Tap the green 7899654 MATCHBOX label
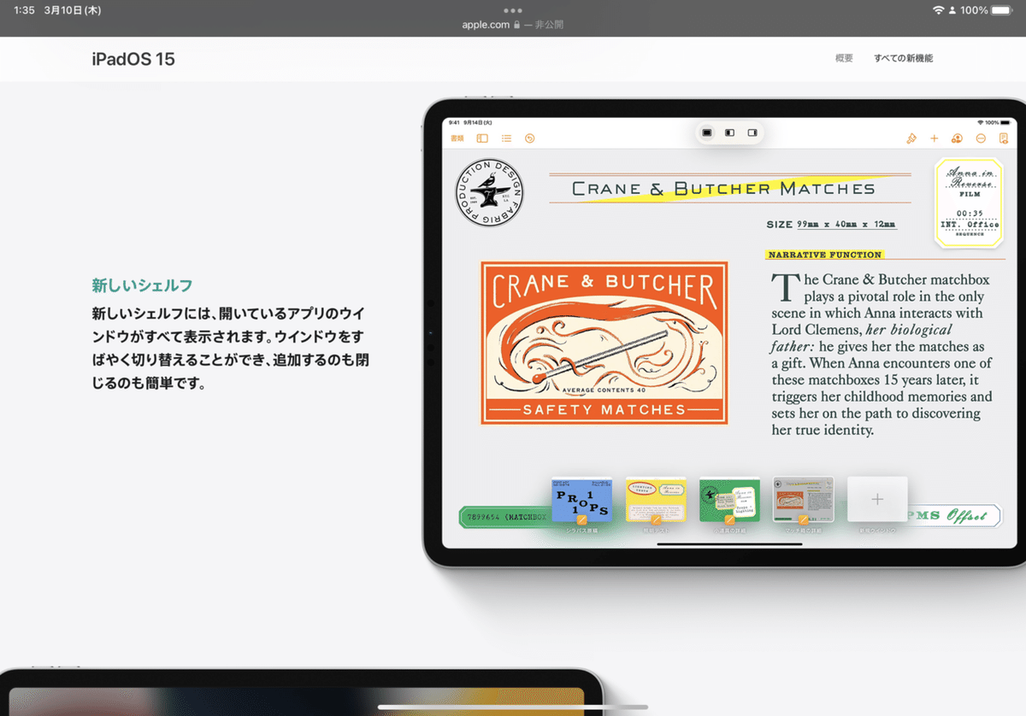Screen dimensions: 1026x716 [504, 517]
